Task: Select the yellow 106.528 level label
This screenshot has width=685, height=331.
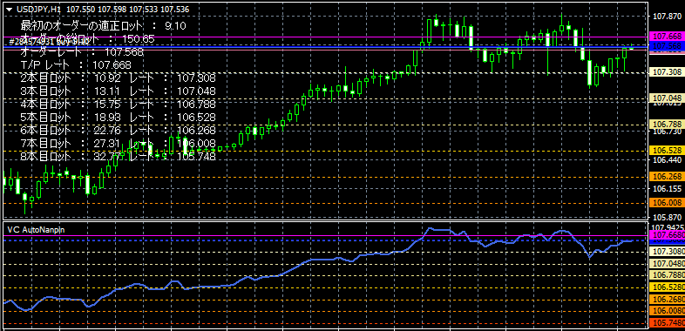Action: click(666, 151)
